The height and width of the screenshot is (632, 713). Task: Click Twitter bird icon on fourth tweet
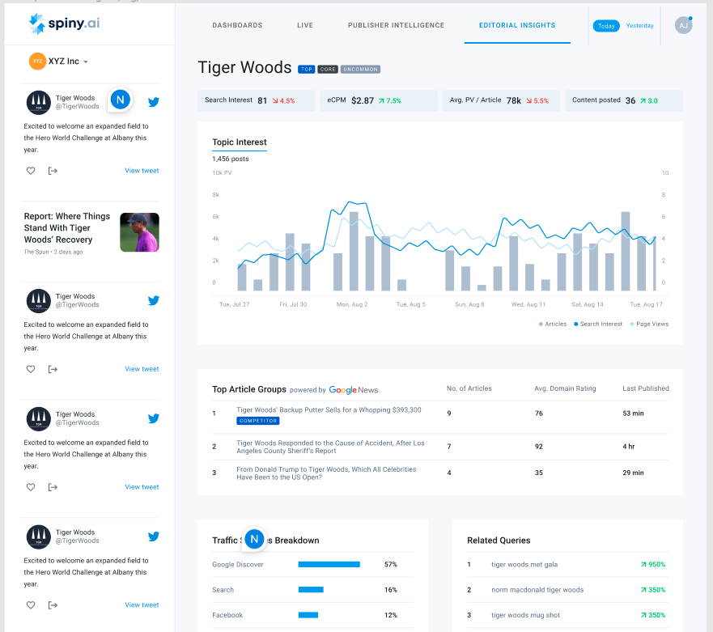point(154,537)
